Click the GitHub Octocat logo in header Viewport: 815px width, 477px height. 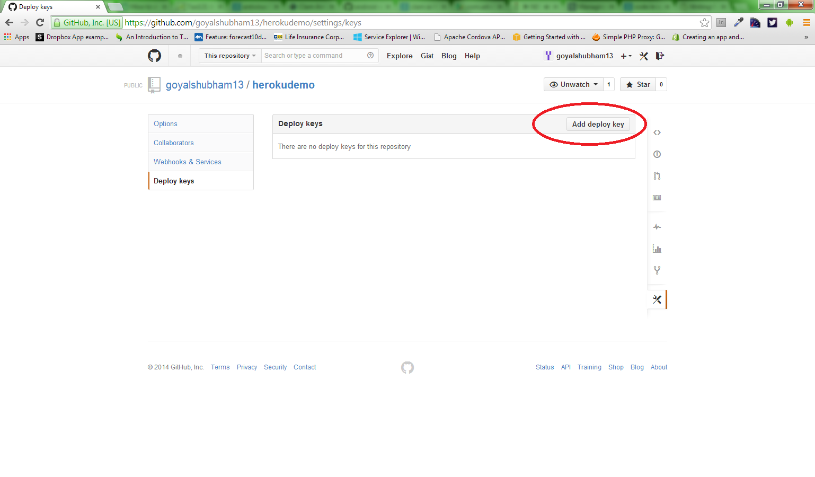tap(154, 56)
